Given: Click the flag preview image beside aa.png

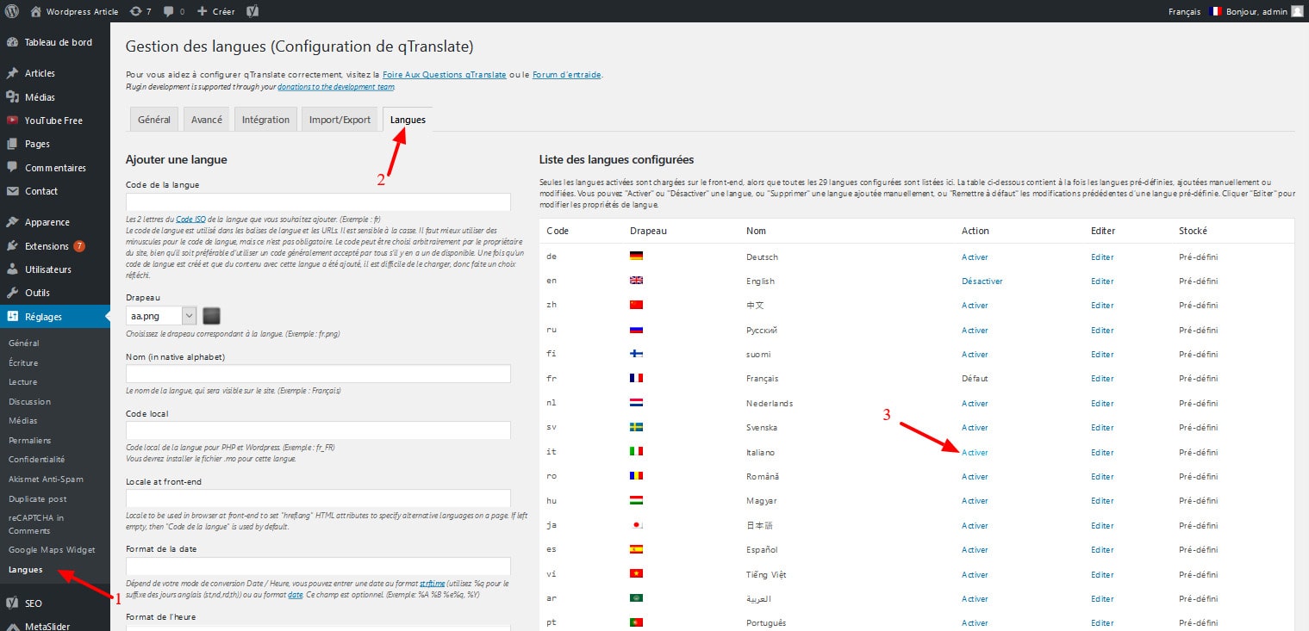Looking at the screenshot, I should [x=212, y=316].
